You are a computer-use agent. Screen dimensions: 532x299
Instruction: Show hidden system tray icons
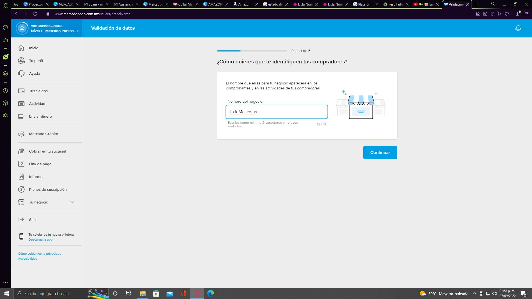tap(474, 293)
